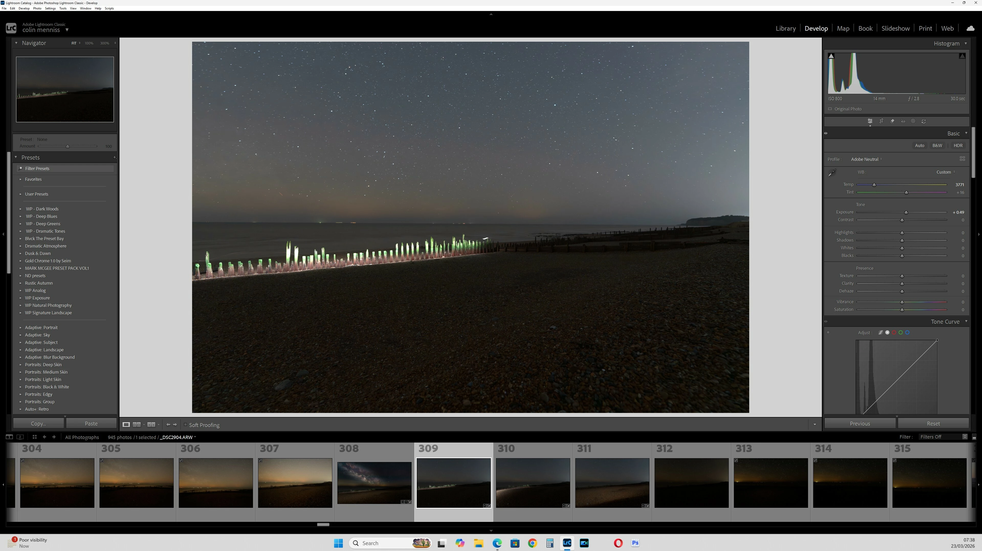Select the Red Eye correction tool
This screenshot has height=551, width=982.
click(903, 121)
